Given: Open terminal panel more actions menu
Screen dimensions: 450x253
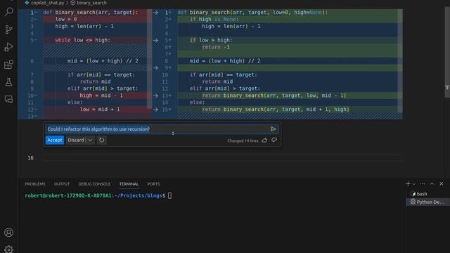Looking at the screenshot, I should [x=422, y=183].
